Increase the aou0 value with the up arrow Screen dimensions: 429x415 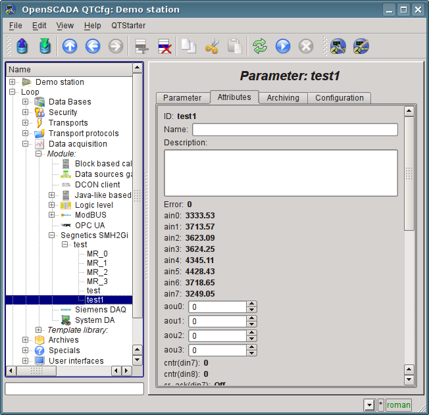click(251, 304)
